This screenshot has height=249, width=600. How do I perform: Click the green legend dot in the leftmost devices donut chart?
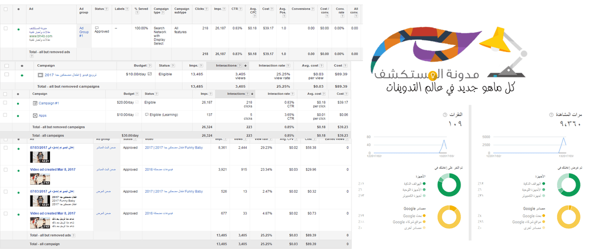tap(424, 184)
